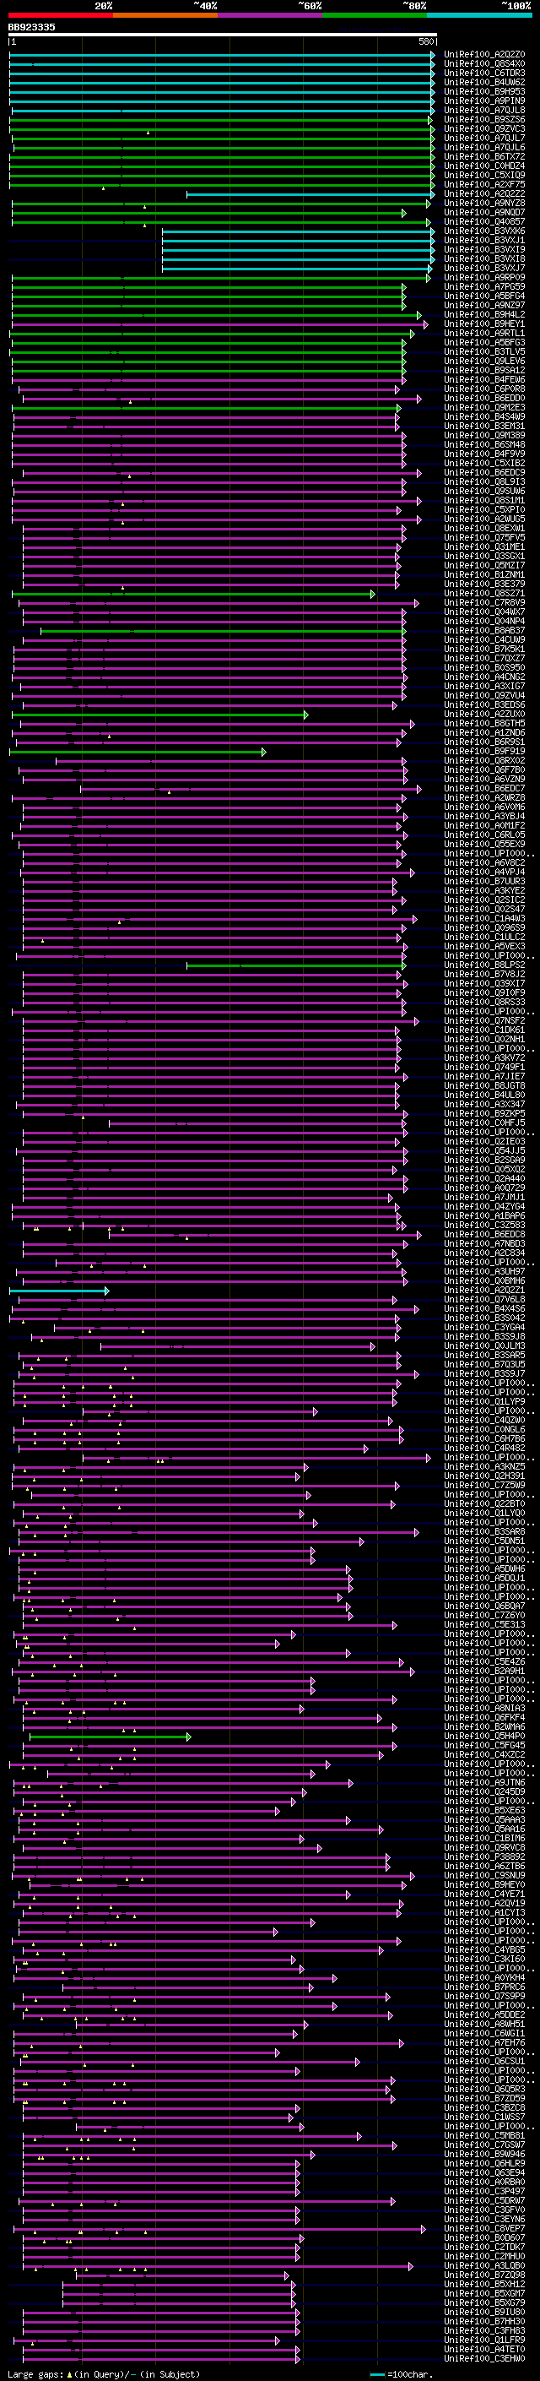540x2381 pixels.
Task: Open hit UniRef100_A2Q2Z0
Action: 484,55
